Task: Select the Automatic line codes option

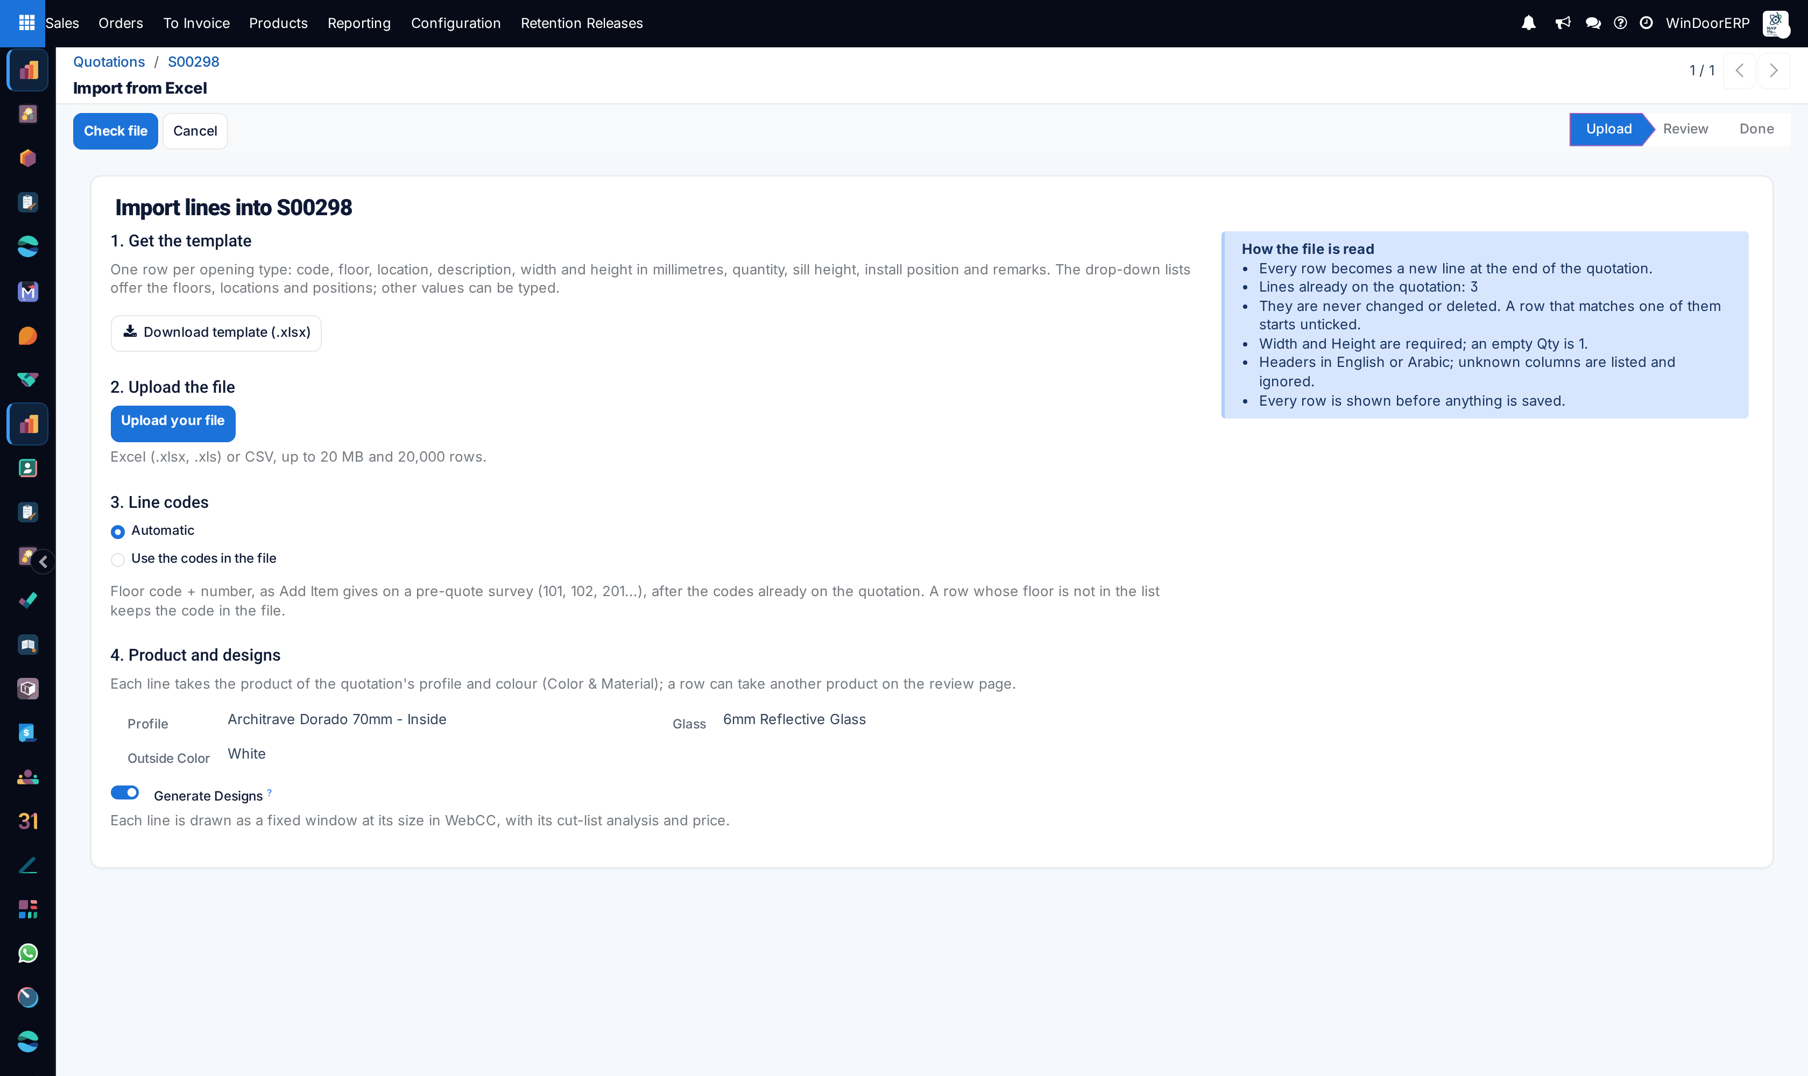Action: (x=117, y=532)
